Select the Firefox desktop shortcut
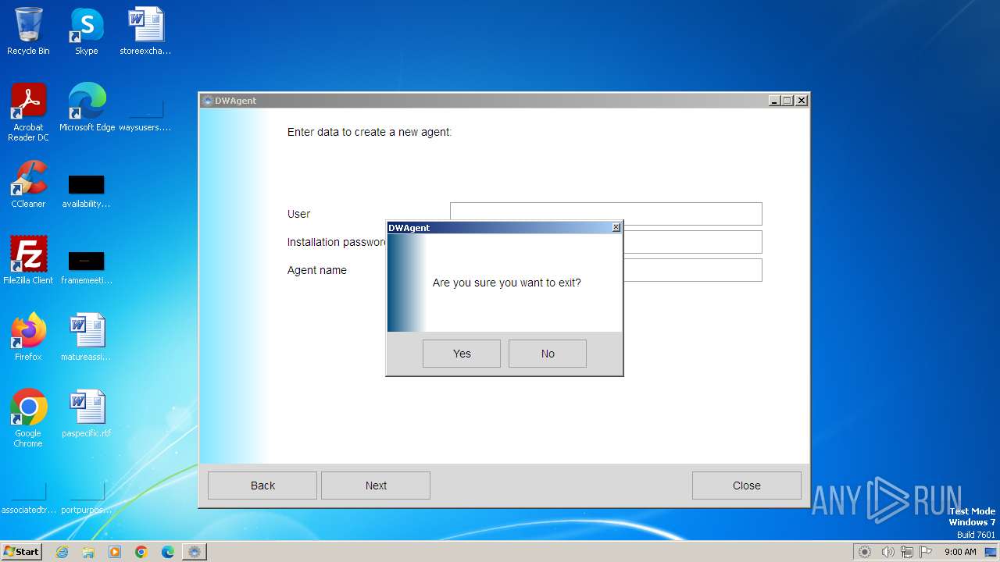The height and width of the screenshot is (562, 1000). (x=28, y=337)
